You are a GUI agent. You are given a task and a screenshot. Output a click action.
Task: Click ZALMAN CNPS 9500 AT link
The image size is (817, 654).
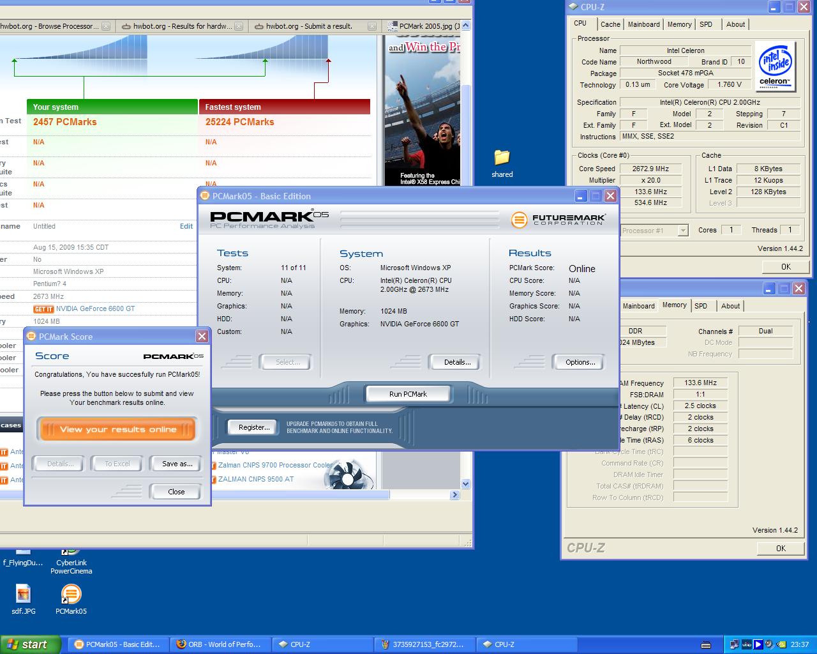click(x=256, y=479)
